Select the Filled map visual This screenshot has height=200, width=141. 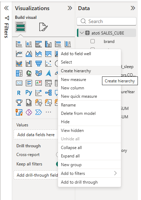pos(39,73)
